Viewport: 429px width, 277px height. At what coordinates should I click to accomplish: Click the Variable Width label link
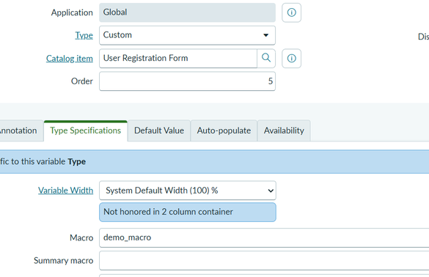point(66,191)
